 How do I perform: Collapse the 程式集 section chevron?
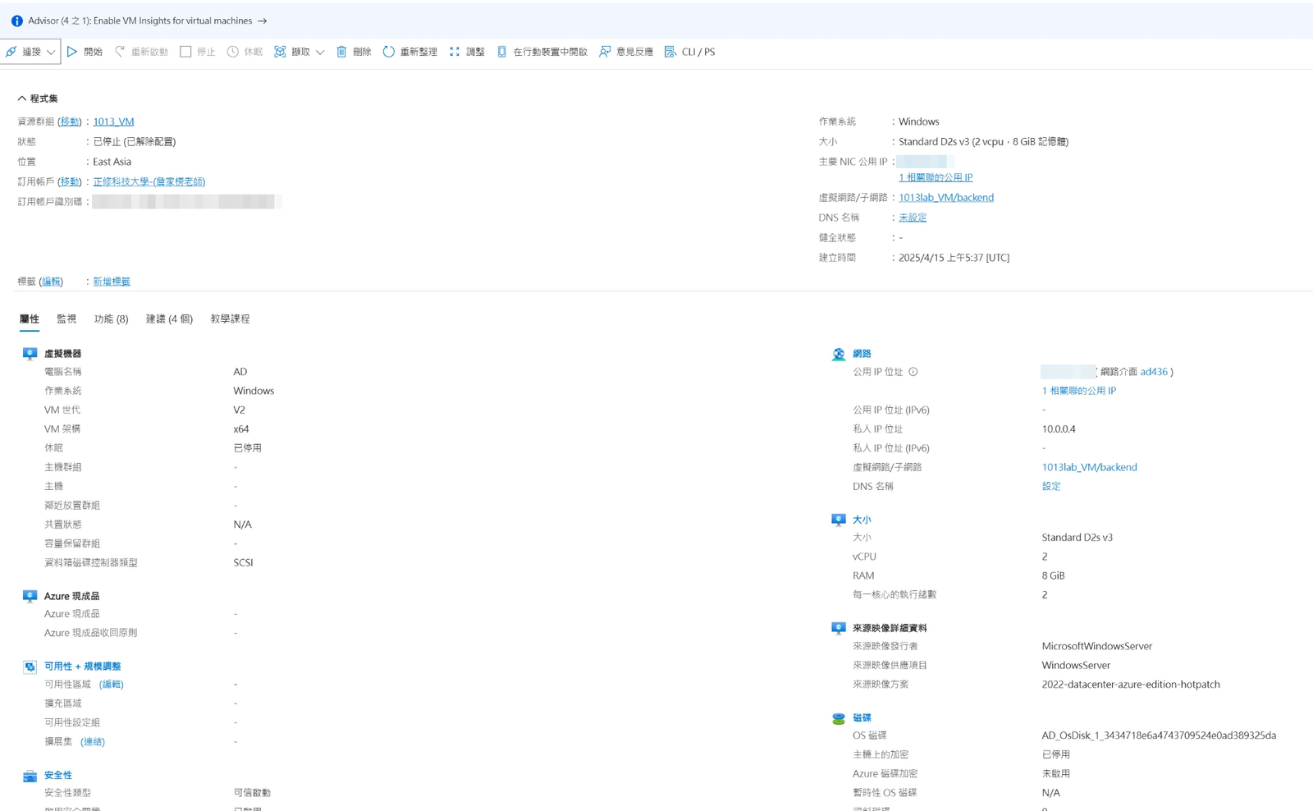tap(21, 99)
